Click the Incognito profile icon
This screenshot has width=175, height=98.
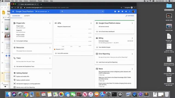132,8
